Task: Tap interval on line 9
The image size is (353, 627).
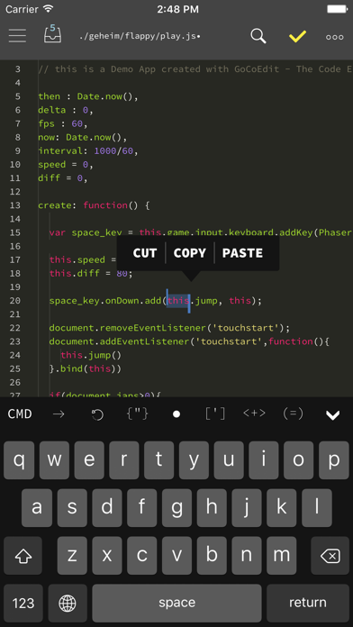Action: click(60, 150)
